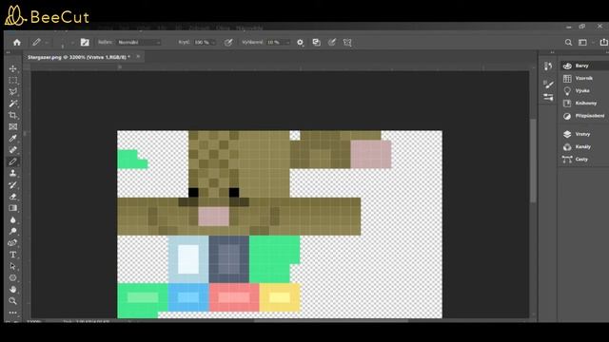This screenshot has width=609, height=342.
Task: Open the smoothing options gear
Action: tap(300, 42)
